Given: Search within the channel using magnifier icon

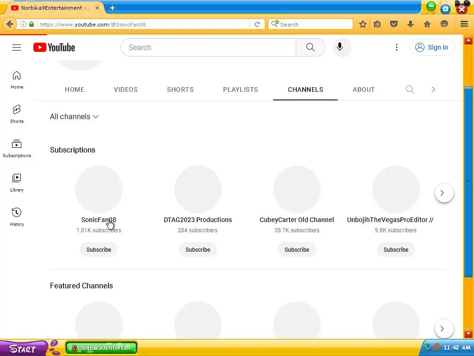Looking at the screenshot, I should click(410, 89).
